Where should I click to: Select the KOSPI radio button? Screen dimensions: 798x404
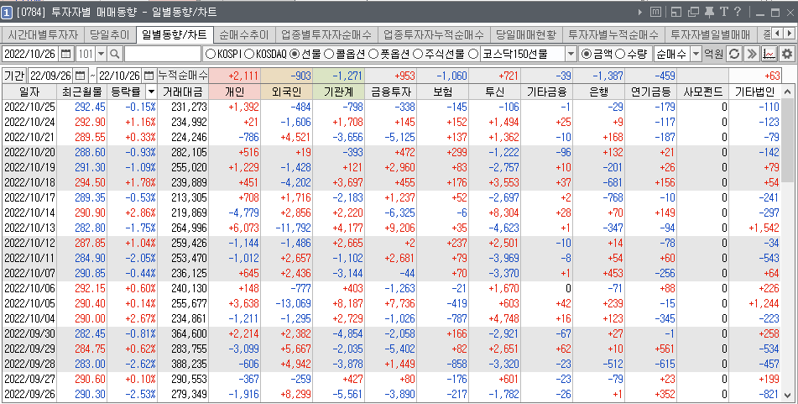click(211, 54)
